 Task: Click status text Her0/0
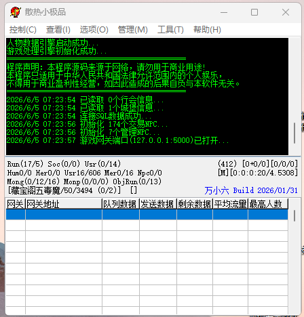click(48, 173)
